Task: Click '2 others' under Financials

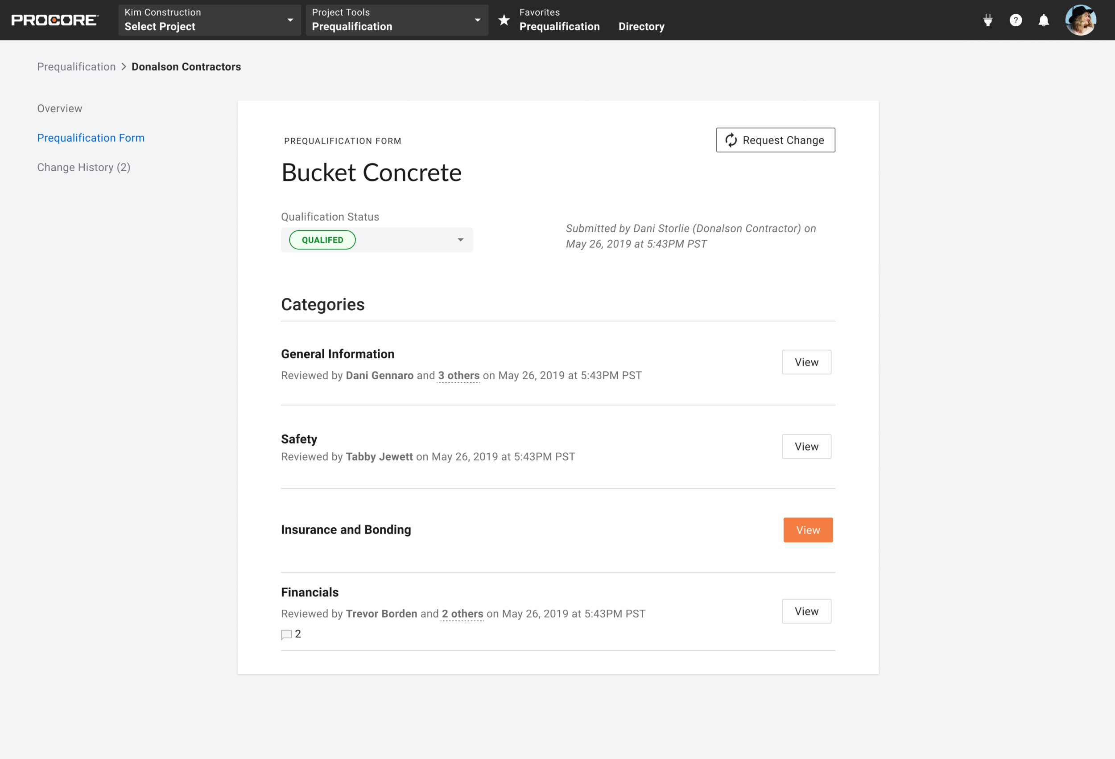Action: click(462, 614)
